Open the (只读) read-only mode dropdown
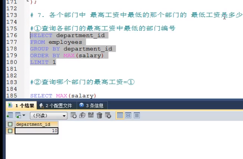The height and width of the screenshot is (159, 243). pos(49,116)
